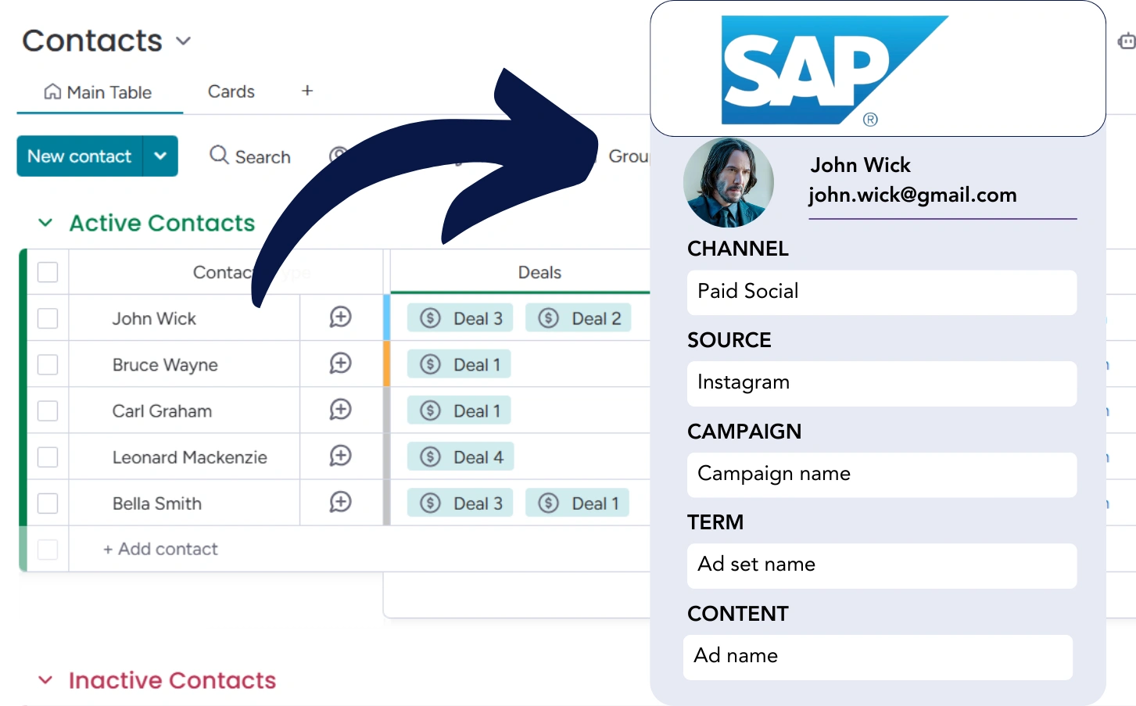Switch to the Cards tab

click(x=231, y=91)
